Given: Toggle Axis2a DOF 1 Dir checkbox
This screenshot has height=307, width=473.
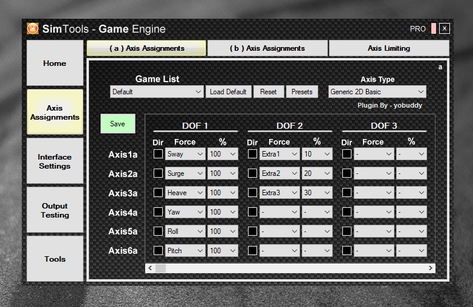Looking at the screenshot, I should 158,173.
